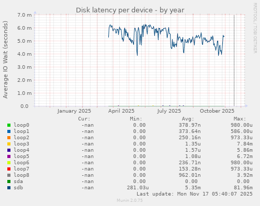This screenshot has width=260, height=206.
Task: Click the loop3 yellow legend swatch
Action: (x=9, y=144)
